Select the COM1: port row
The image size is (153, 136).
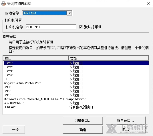[76, 63]
